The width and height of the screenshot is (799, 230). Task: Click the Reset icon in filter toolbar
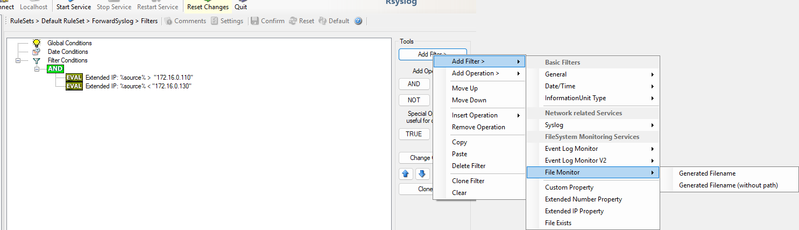302,21
